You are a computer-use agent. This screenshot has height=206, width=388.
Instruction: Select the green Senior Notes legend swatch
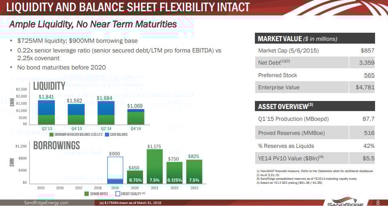[86, 194]
